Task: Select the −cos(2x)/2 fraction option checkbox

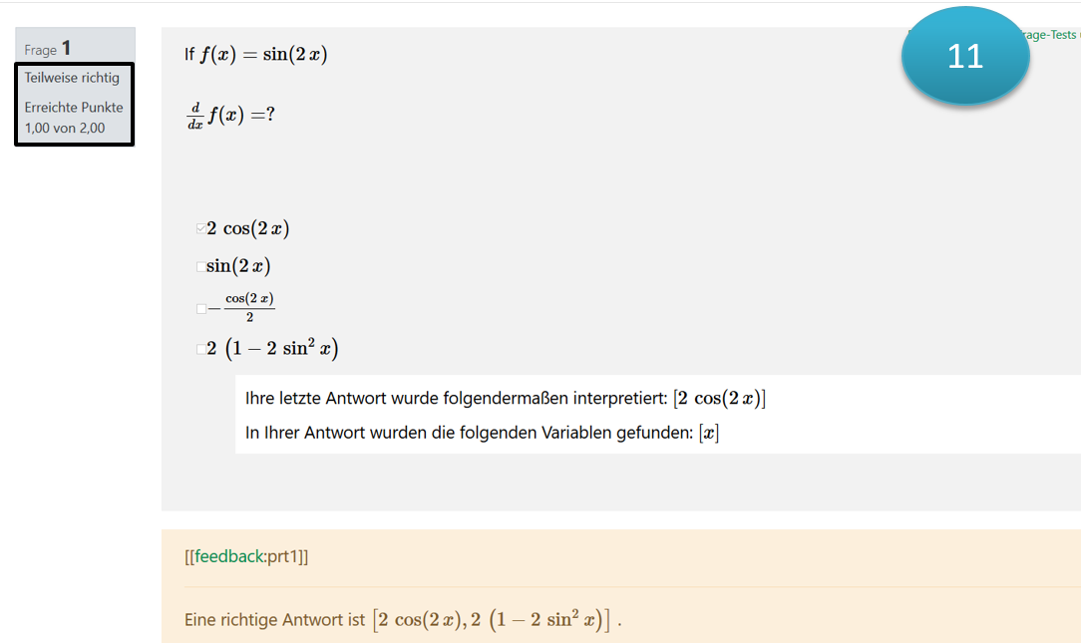Action: (x=201, y=309)
